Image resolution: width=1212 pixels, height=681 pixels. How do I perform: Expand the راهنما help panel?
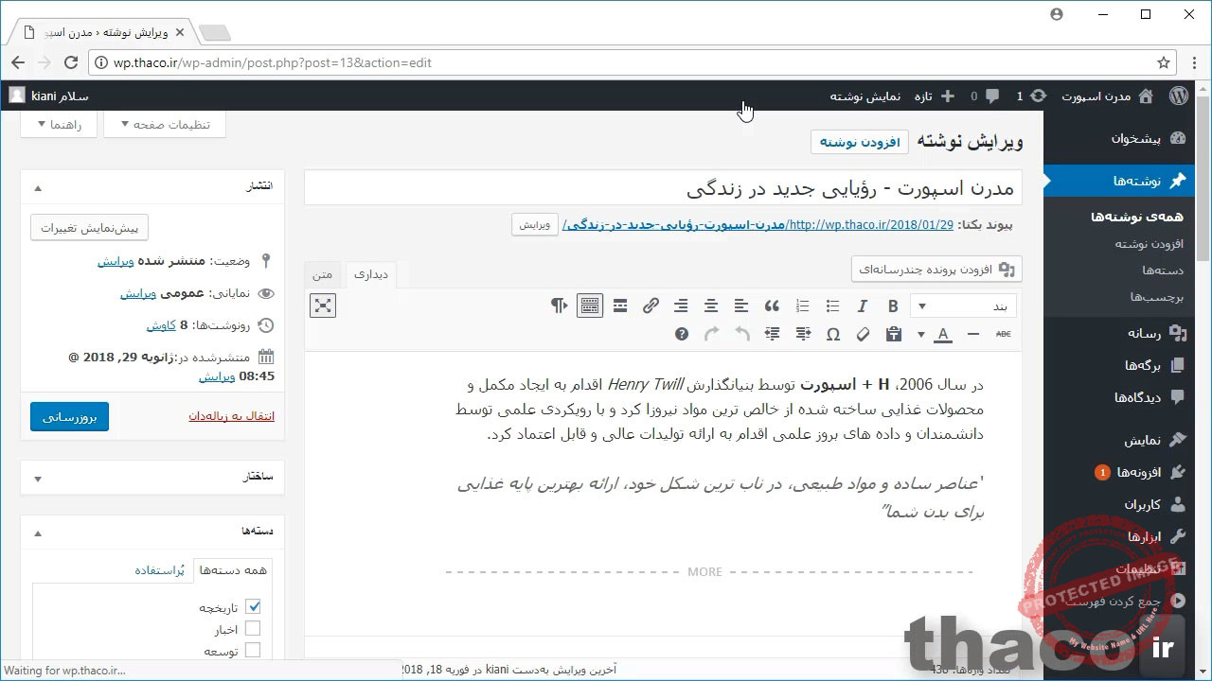point(59,124)
